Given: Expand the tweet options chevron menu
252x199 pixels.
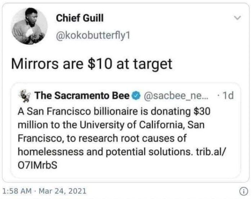Looking at the screenshot, I should pyautogui.click(x=237, y=18).
